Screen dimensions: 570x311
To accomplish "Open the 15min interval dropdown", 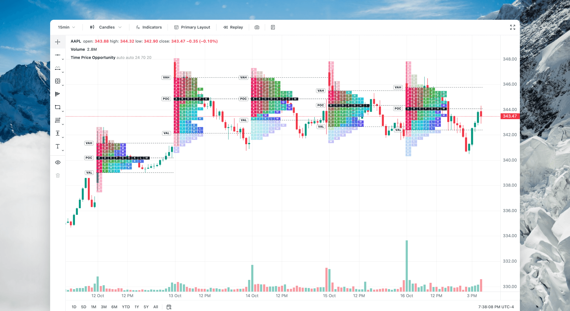I will pos(66,27).
